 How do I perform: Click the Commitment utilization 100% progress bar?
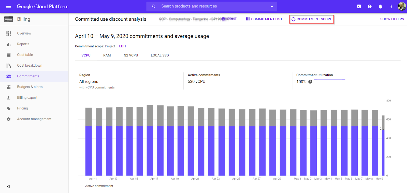pyautogui.click(x=330, y=80)
